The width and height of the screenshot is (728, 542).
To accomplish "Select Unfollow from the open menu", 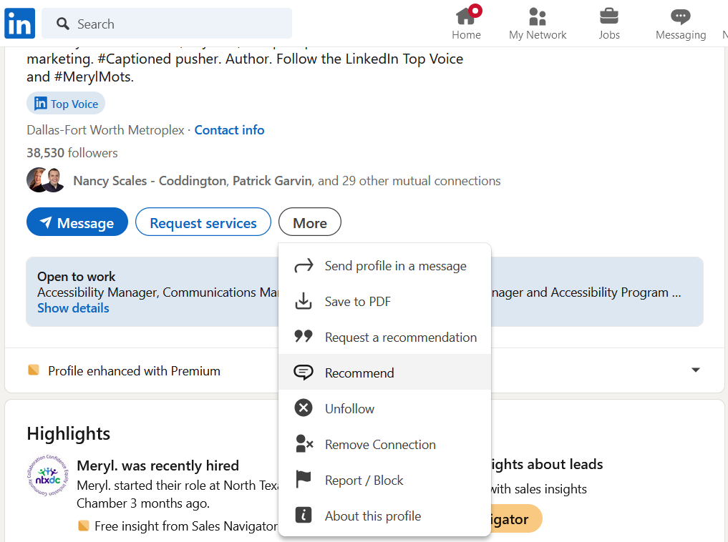I will [x=350, y=408].
